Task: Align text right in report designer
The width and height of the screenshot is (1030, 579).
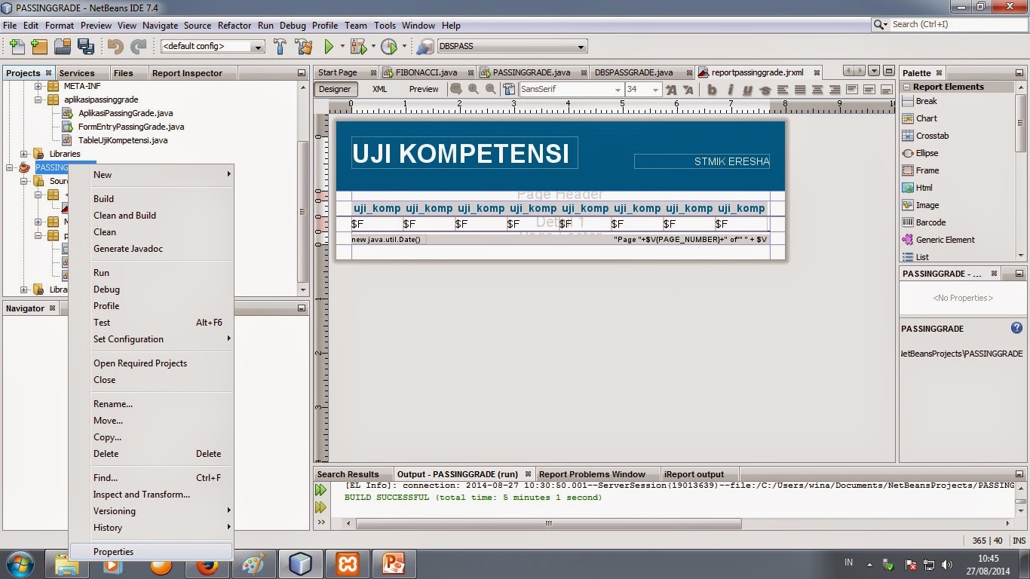Action: coord(835,90)
